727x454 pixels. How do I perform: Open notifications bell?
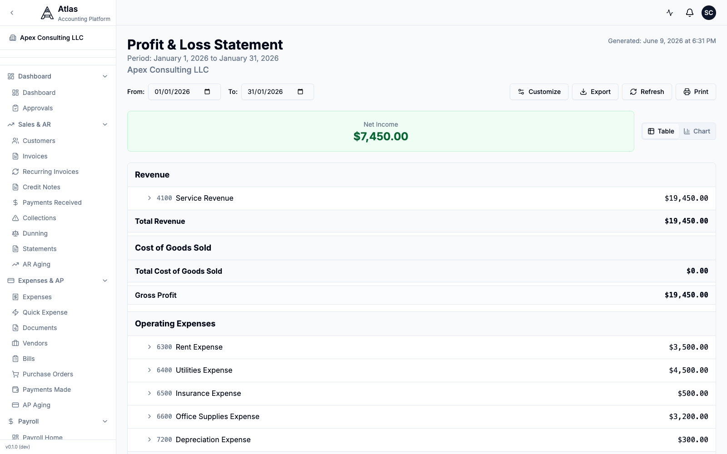(690, 13)
